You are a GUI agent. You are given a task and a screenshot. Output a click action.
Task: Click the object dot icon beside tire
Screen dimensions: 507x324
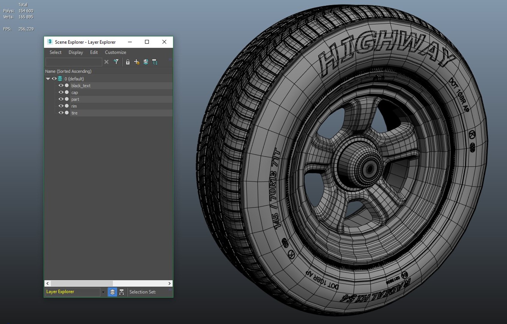point(67,113)
